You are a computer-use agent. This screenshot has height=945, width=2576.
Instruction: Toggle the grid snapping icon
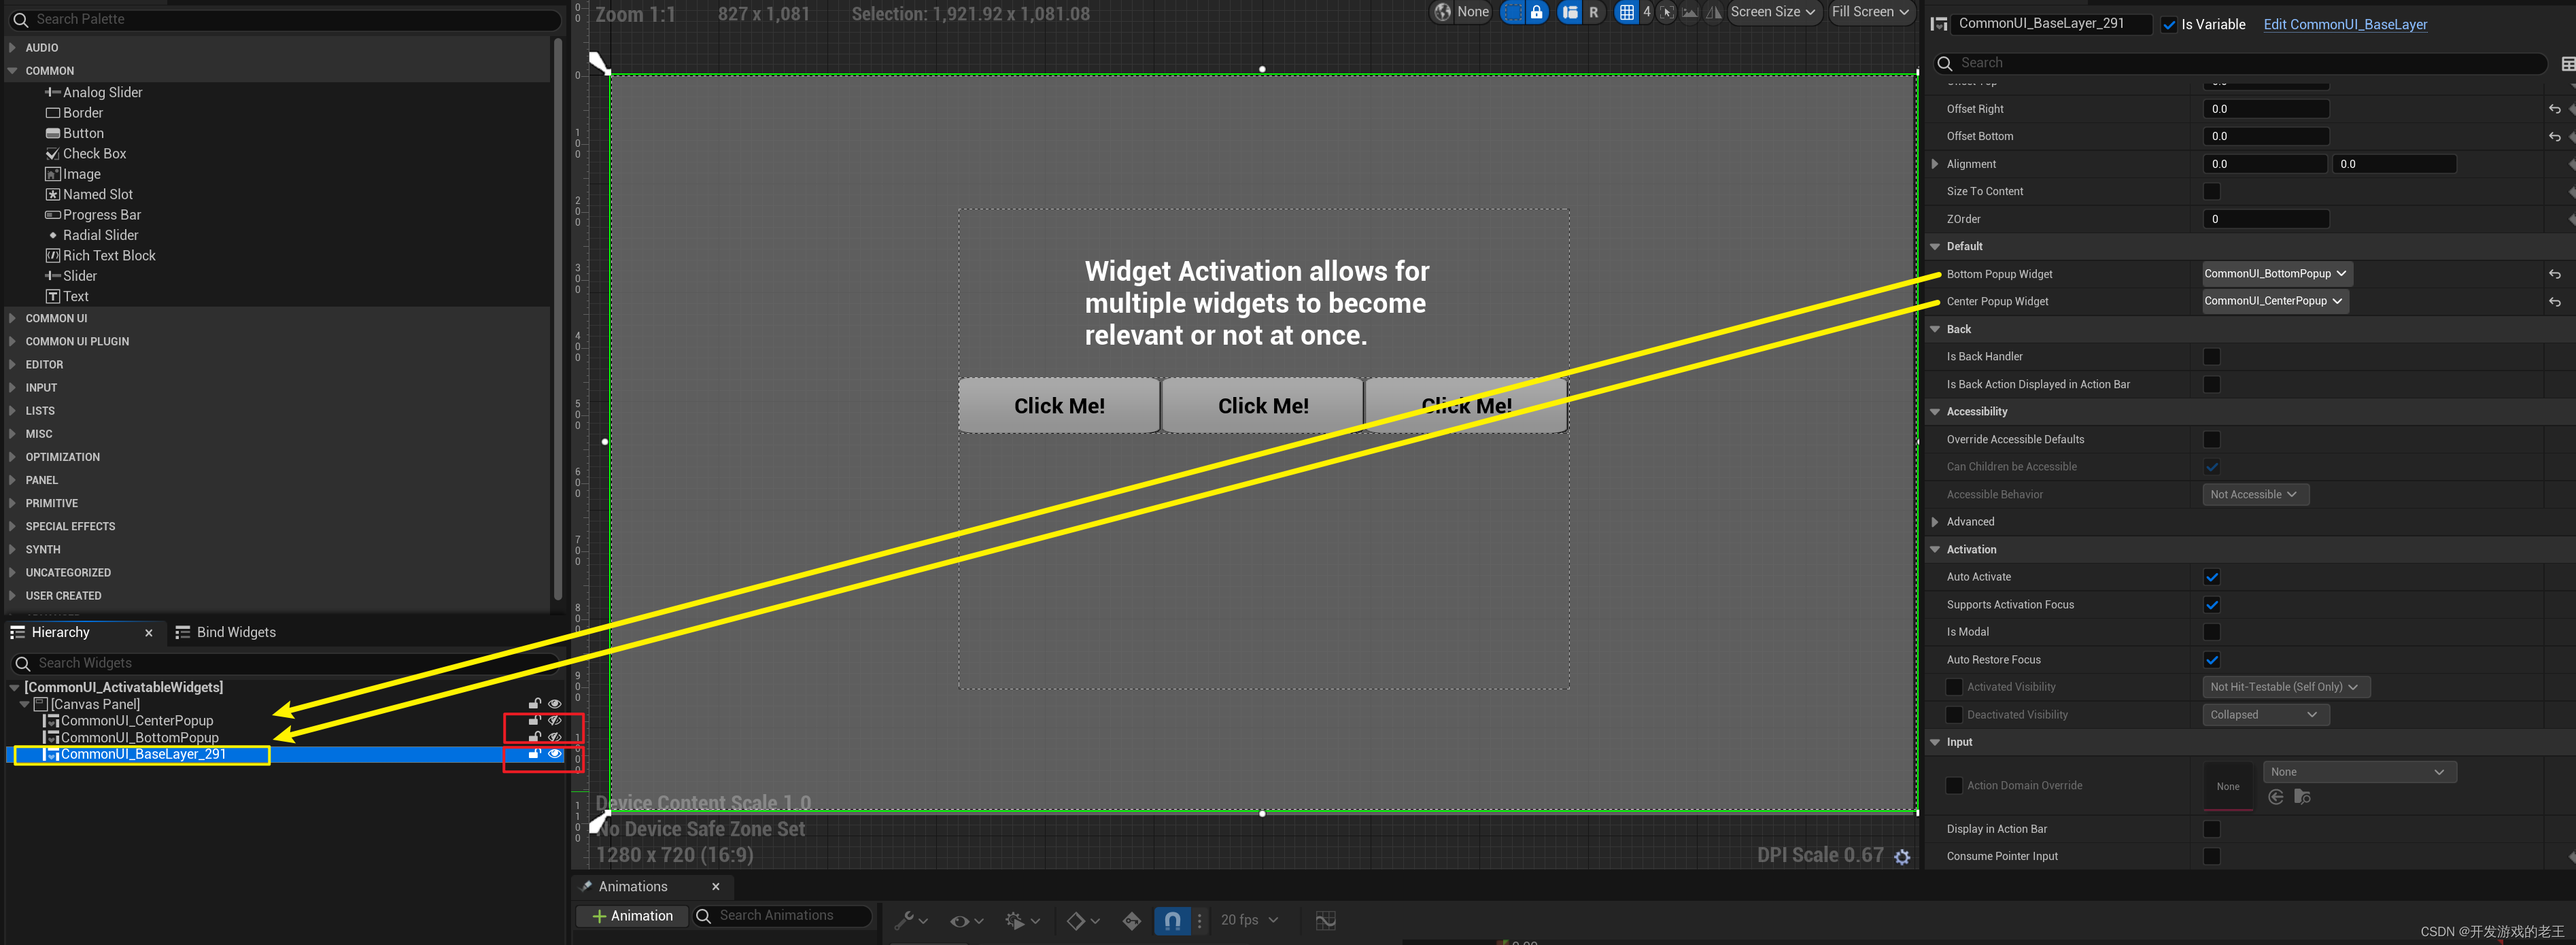[1627, 12]
